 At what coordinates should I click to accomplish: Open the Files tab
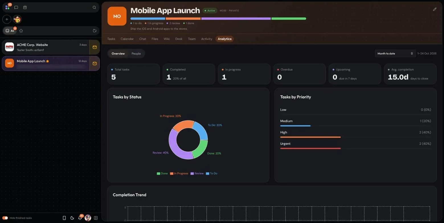pos(155,39)
